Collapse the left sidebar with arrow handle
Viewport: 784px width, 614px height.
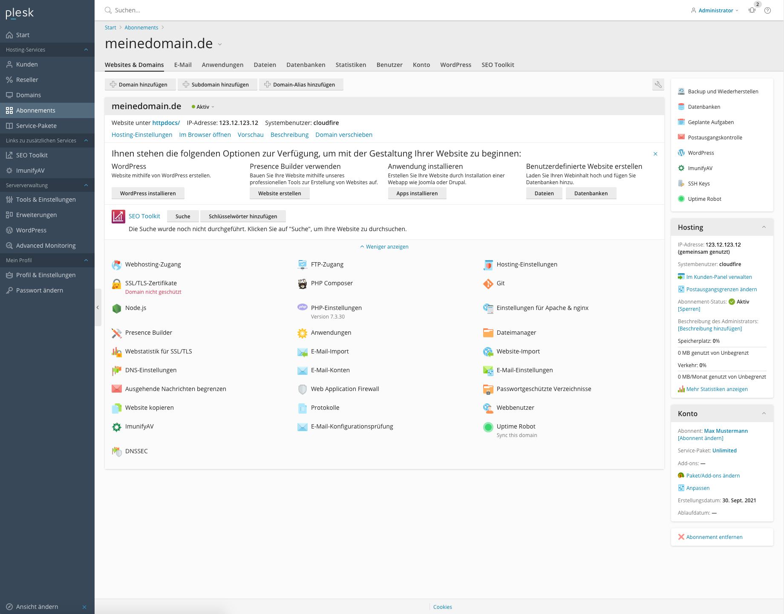click(98, 307)
